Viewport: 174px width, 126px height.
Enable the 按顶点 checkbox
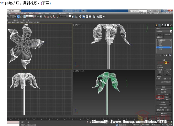[157, 65]
